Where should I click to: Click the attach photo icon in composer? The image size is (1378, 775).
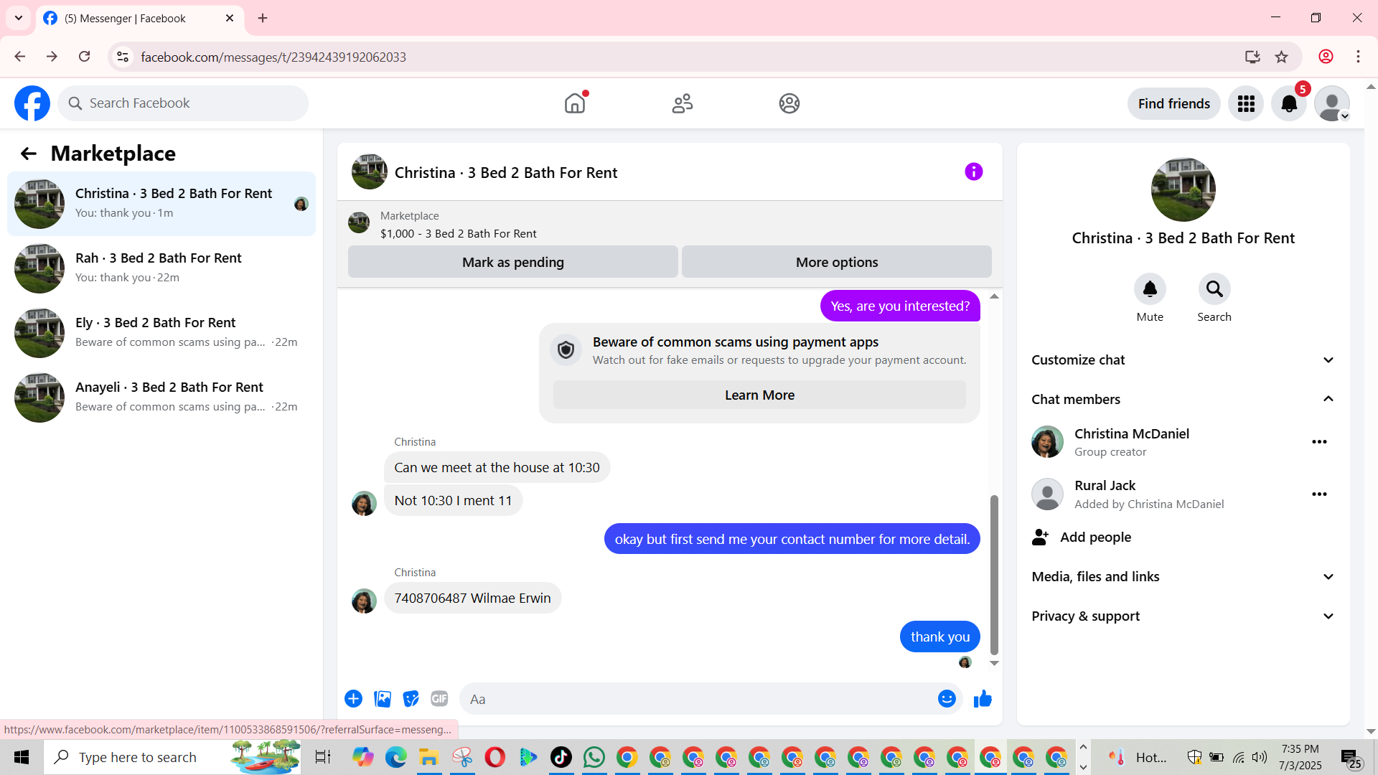(383, 698)
